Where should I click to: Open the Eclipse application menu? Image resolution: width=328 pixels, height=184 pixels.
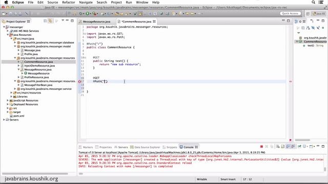click(x=18, y=2)
